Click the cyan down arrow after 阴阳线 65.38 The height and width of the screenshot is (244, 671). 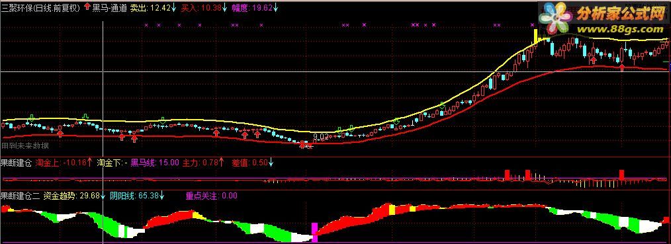coord(162,196)
